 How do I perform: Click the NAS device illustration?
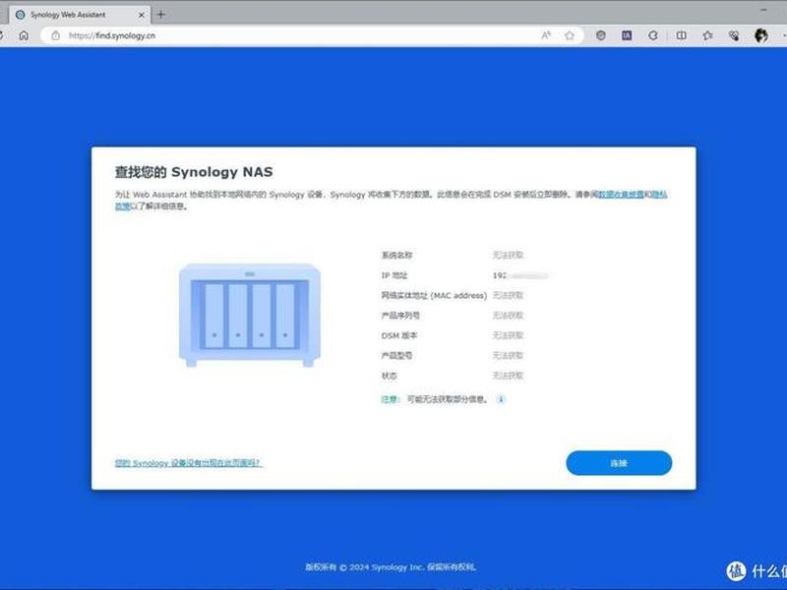tap(250, 315)
